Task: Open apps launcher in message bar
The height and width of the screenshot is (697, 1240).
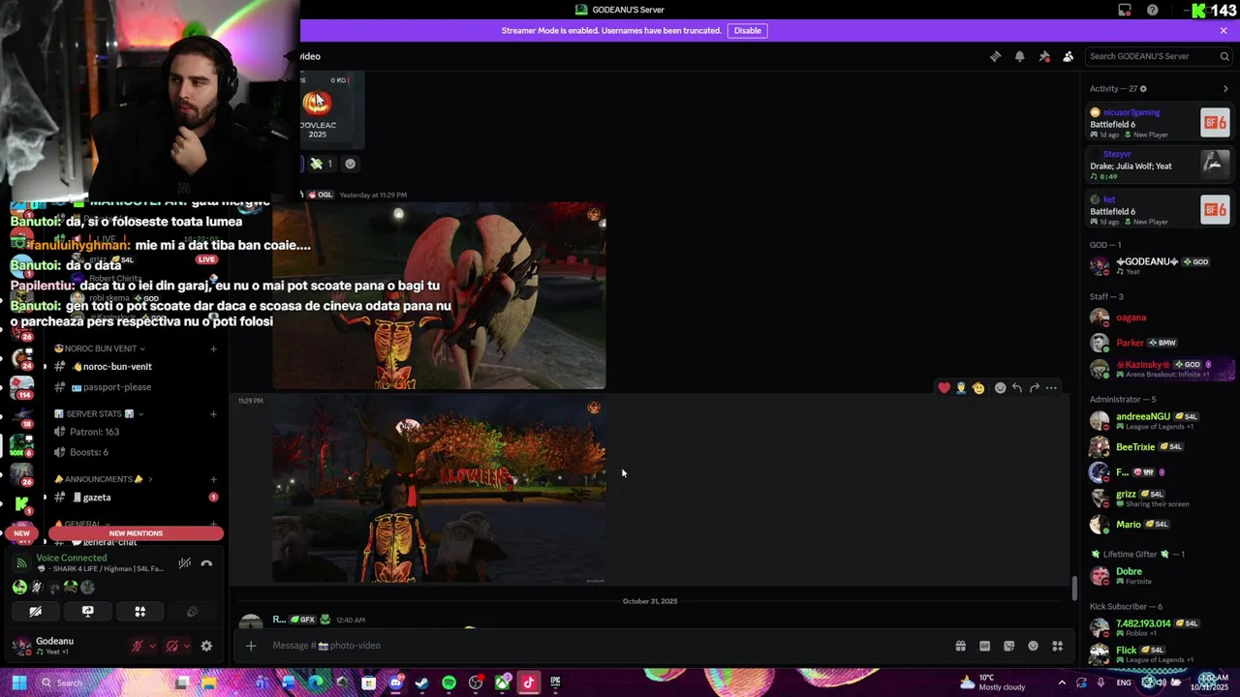Action: pos(1057,646)
